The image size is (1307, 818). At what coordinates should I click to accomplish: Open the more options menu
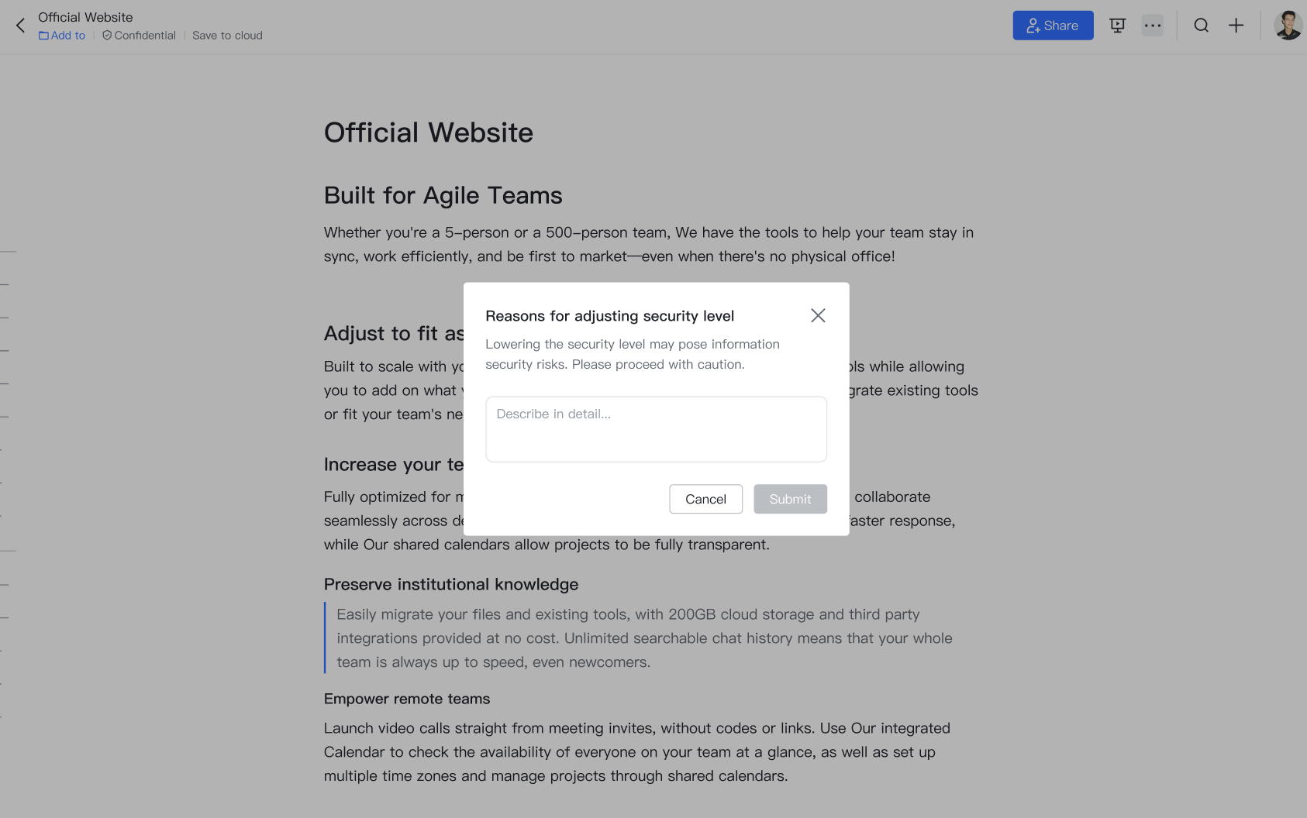tap(1153, 25)
